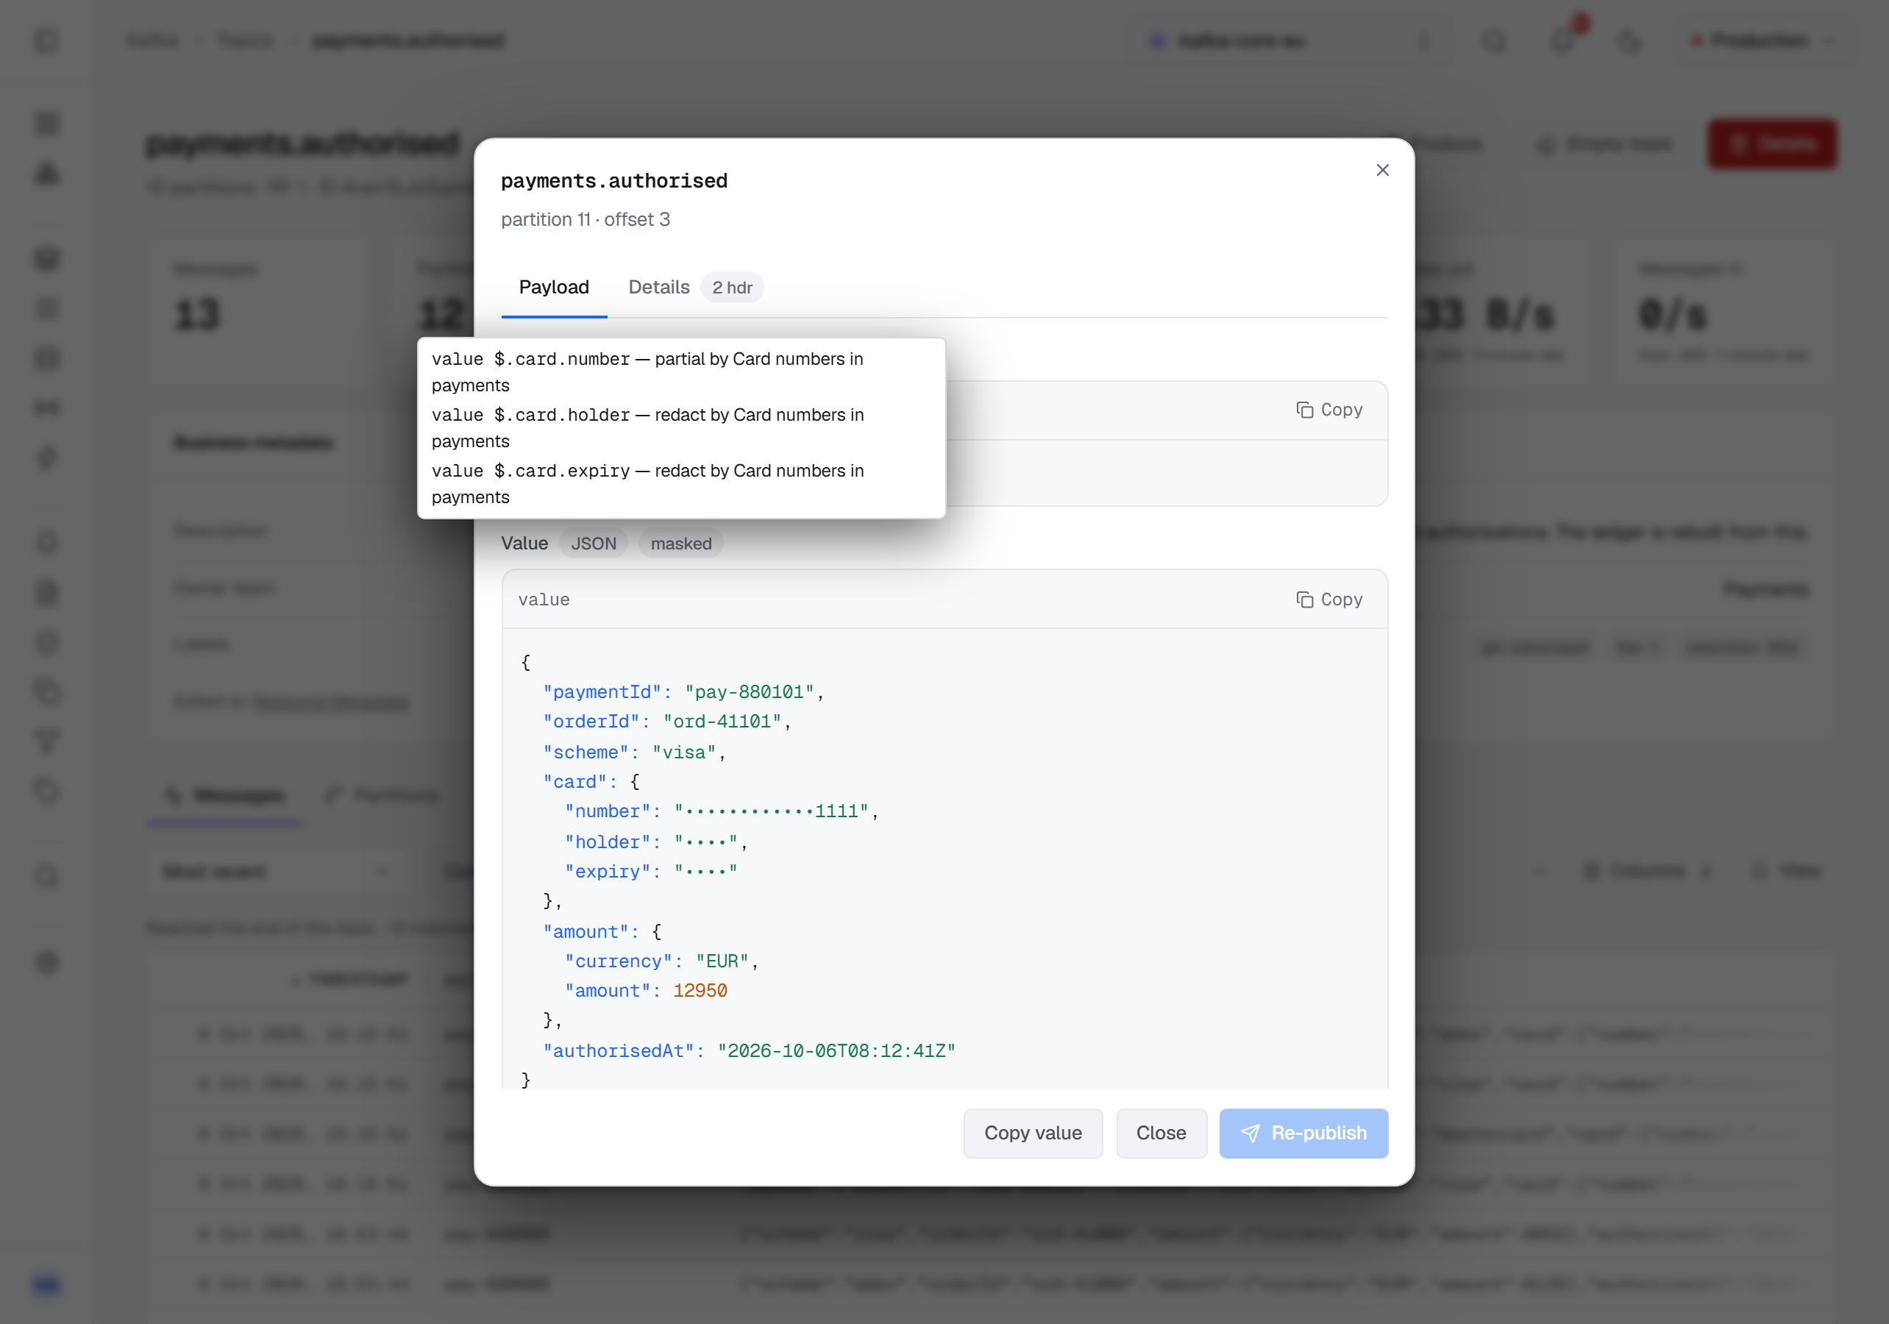This screenshot has width=1889, height=1324.
Task: Copy the value using the value panel Copy button
Action: point(1328,600)
